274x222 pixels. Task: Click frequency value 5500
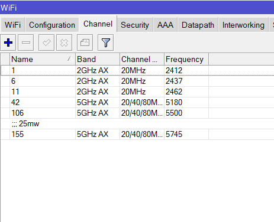click(174, 113)
